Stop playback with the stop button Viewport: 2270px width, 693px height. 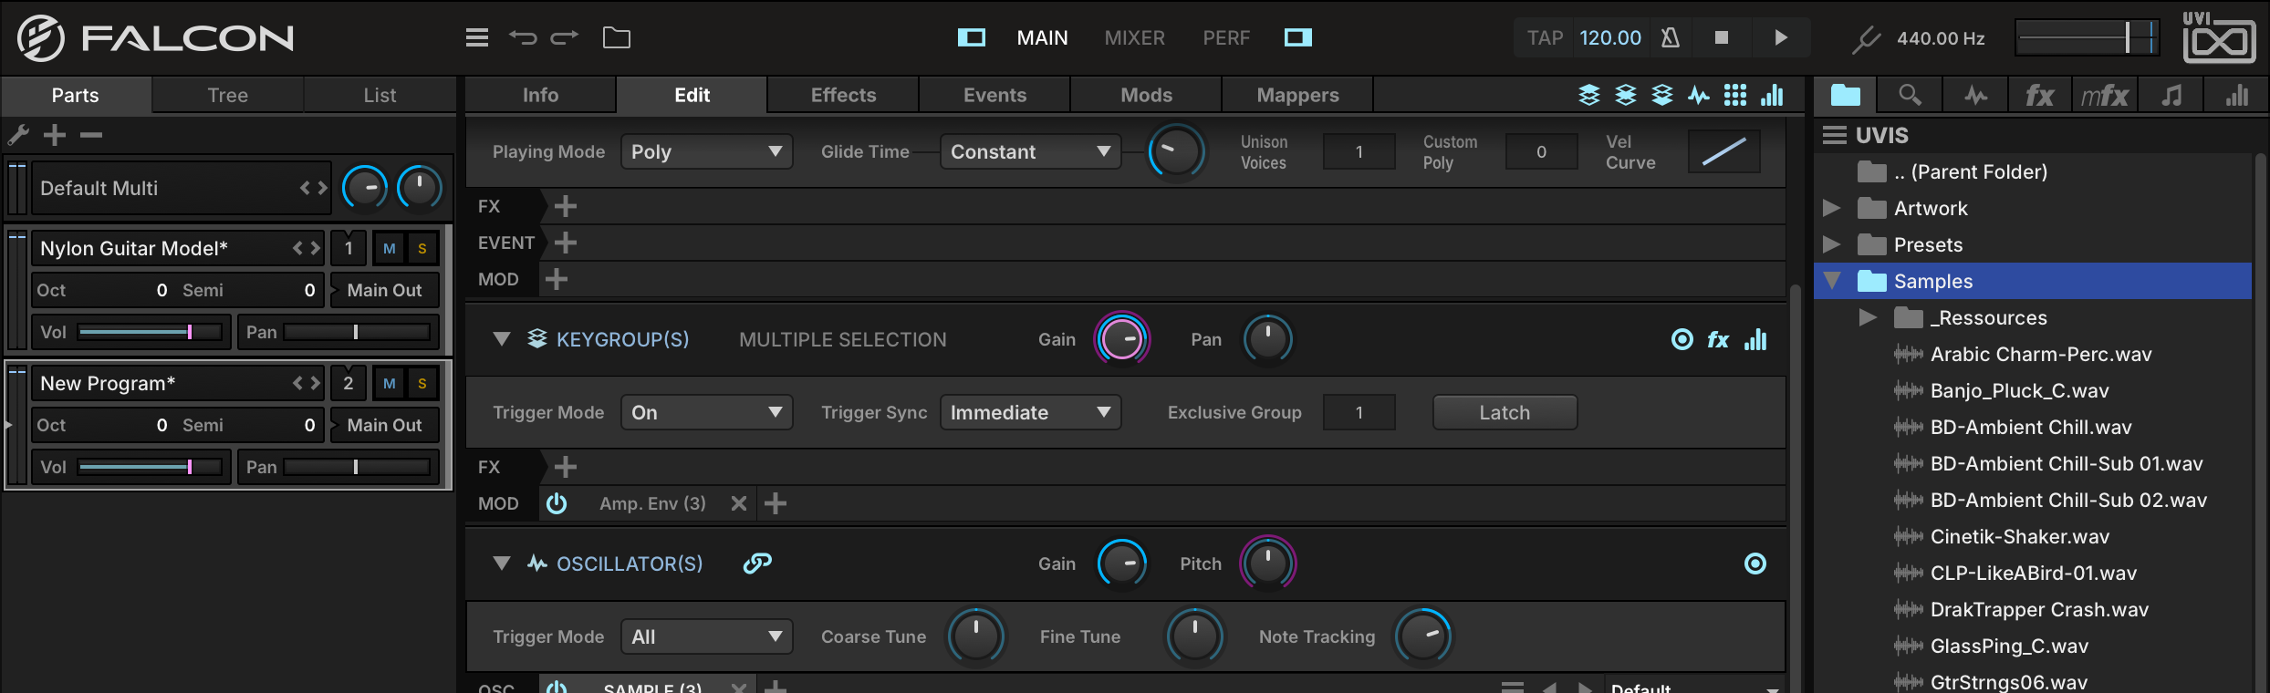pyautogui.click(x=1722, y=37)
